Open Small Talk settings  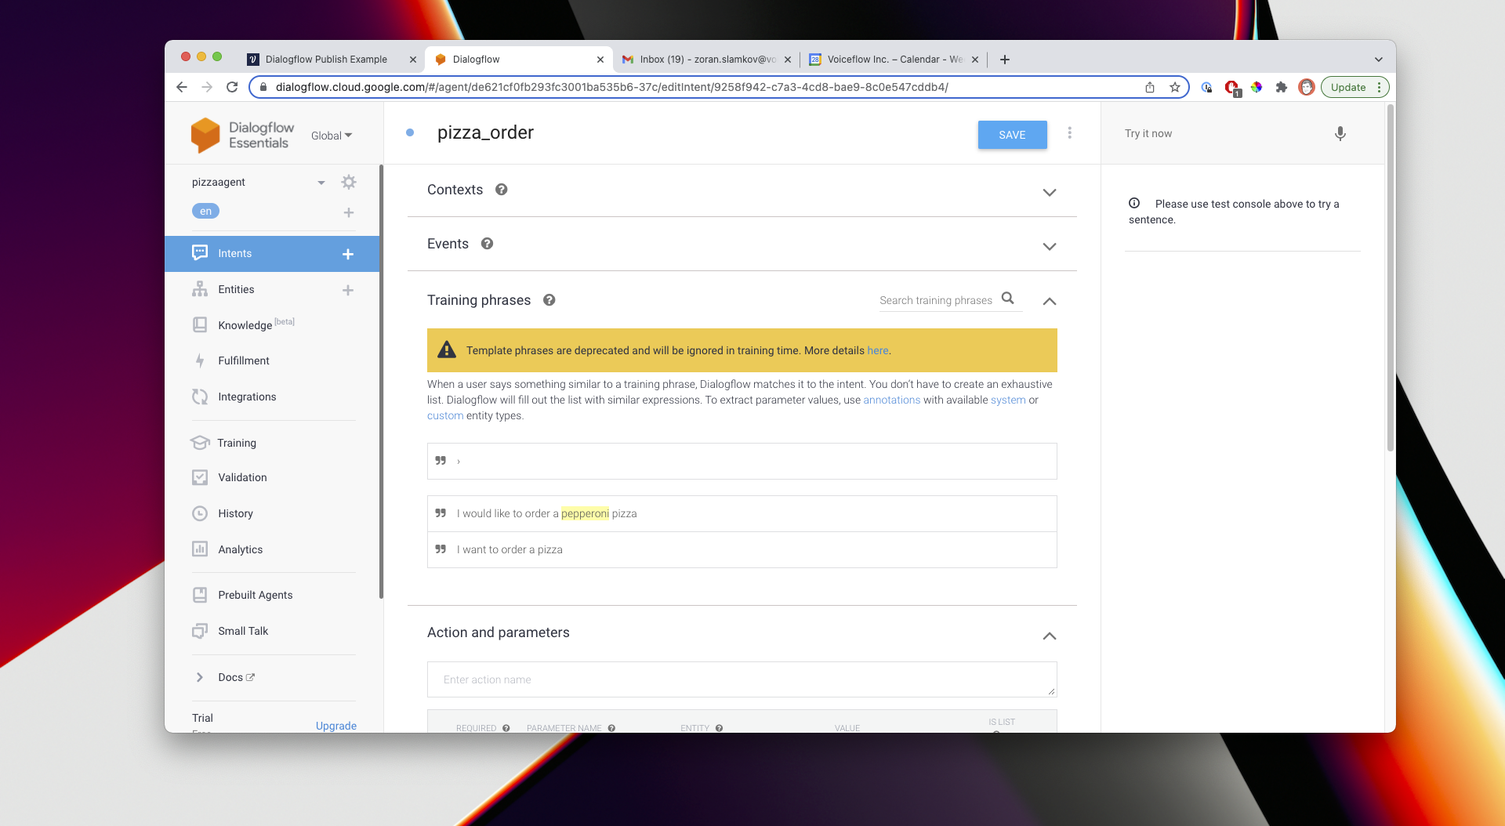pos(243,631)
